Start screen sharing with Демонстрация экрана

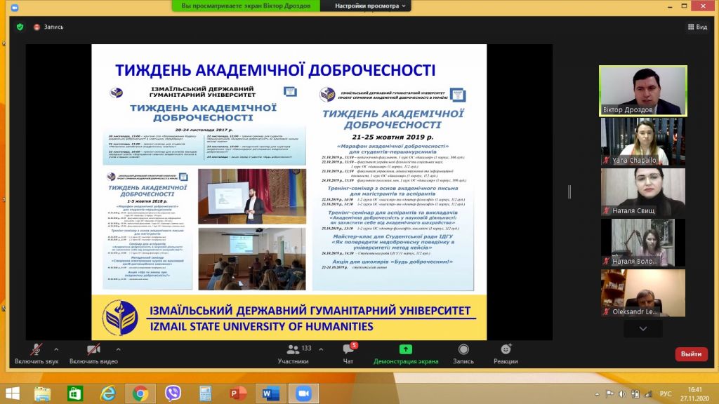tap(406, 353)
